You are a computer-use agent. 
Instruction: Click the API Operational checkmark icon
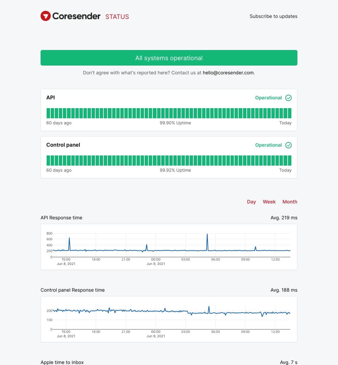point(288,98)
